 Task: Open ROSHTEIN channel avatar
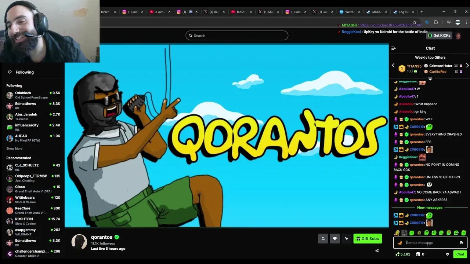click(x=10, y=221)
